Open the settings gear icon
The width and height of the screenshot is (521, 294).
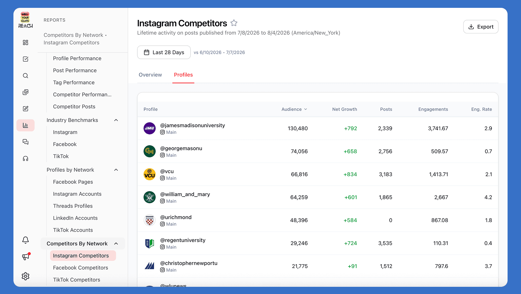click(x=26, y=276)
